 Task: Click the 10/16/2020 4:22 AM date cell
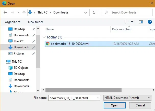point(125,44)
